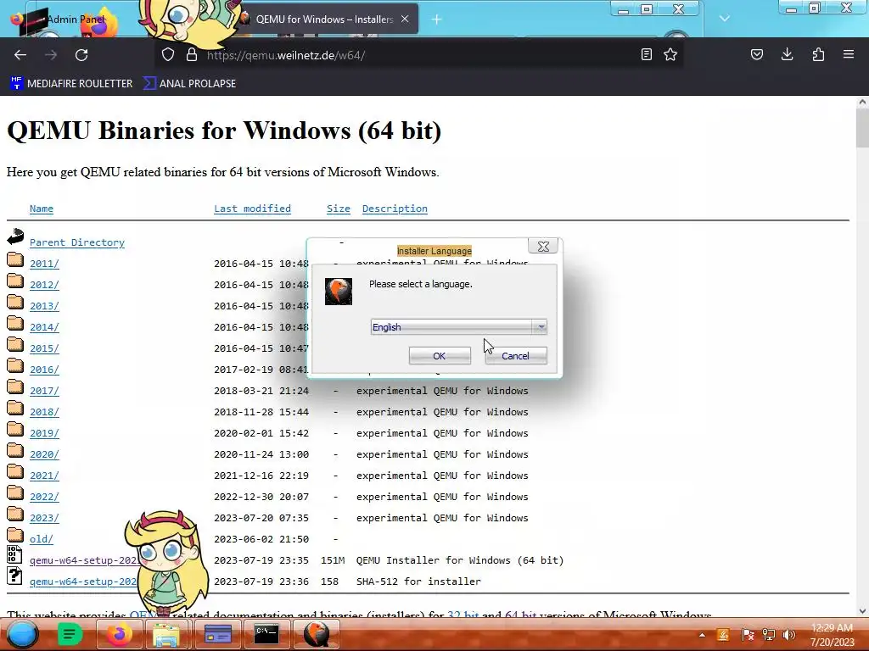The height and width of the screenshot is (651, 869).
Task: Open the taskbar clock showing 12:29 AM
Action: pos(832,635)
